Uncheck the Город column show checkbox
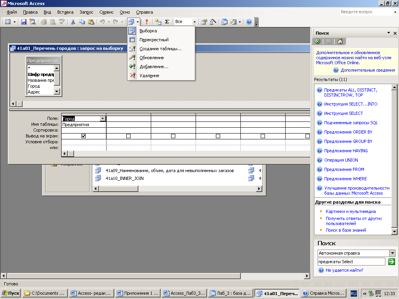Screen dimensions: 399x299 click(83, 136)
